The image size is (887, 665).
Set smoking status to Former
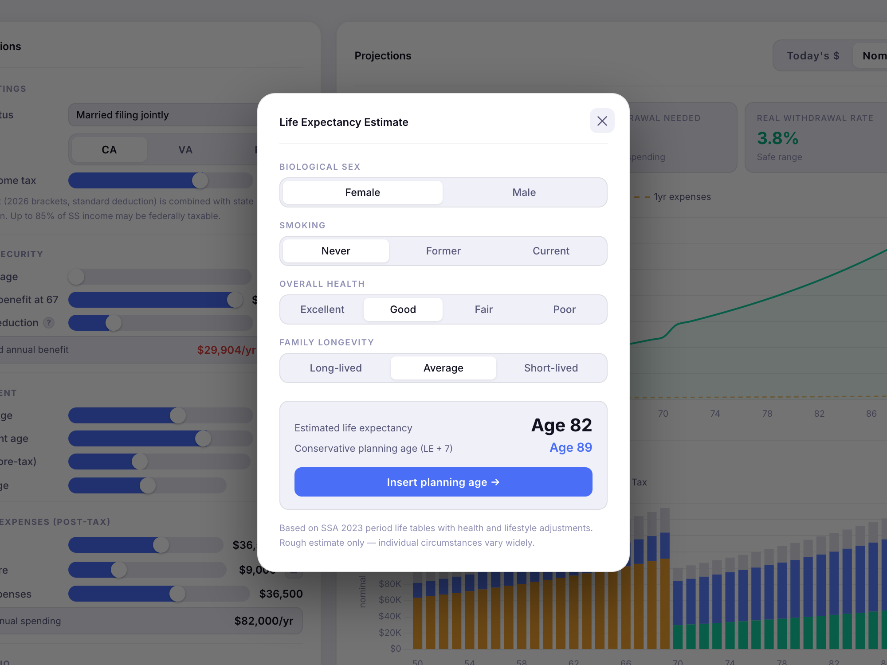click(443, 251)
